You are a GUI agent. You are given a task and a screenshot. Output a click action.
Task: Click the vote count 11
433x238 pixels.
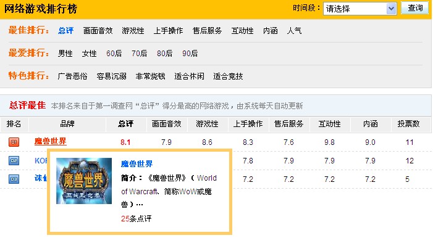click(x=410, y=142)
